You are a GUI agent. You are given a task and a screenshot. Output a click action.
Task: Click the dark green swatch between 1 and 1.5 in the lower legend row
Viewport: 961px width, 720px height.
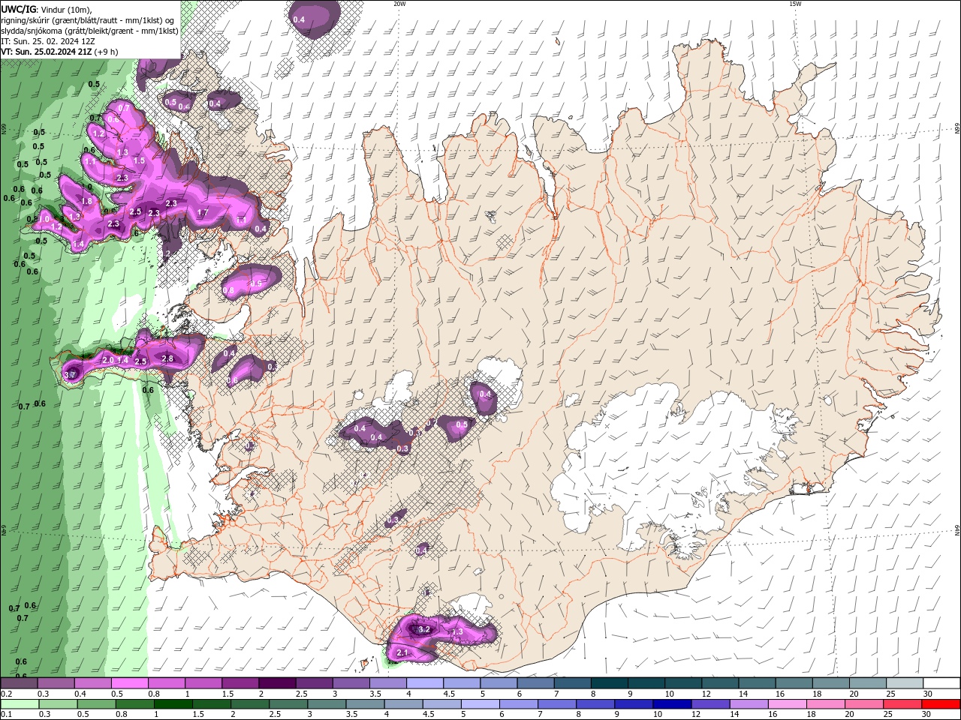pyautogui.click(x=173, y=704)
